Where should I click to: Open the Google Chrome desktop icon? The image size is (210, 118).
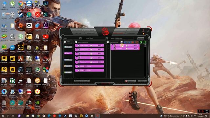(21, 5)
